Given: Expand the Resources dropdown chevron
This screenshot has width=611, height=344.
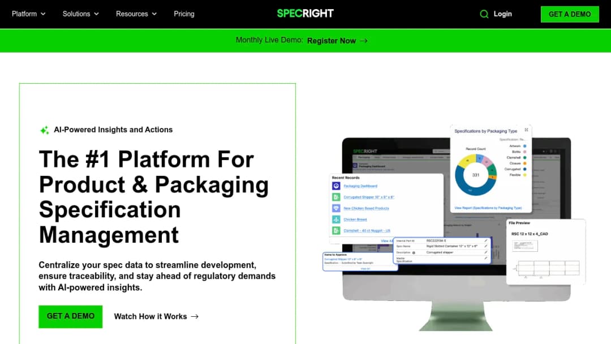Looking at the screenshot, I should [x=154, y=14].
